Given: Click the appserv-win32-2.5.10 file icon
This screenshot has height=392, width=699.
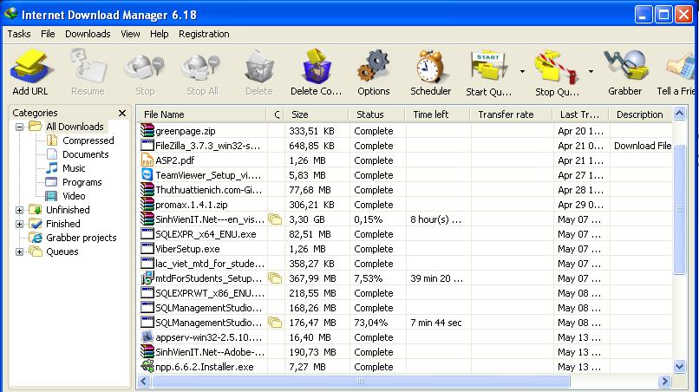Looking at the screenshot, I should (147, 337).
